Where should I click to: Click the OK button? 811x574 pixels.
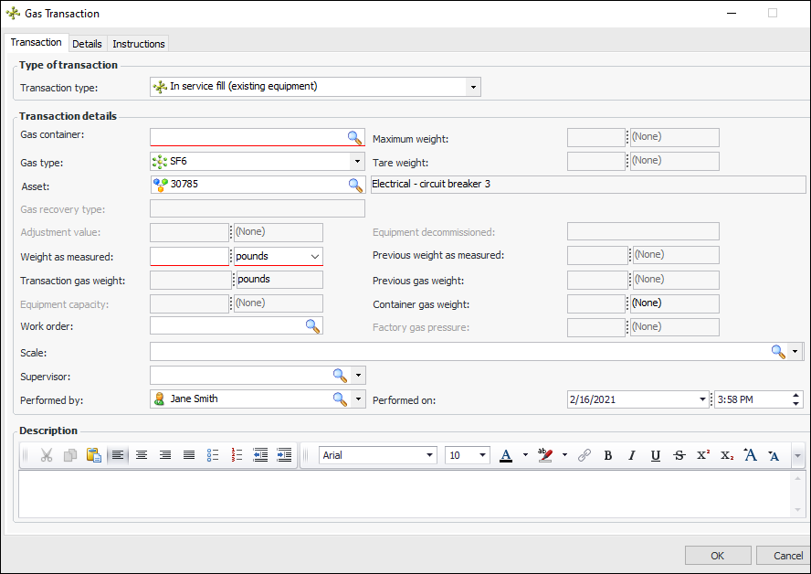(717, 556)
